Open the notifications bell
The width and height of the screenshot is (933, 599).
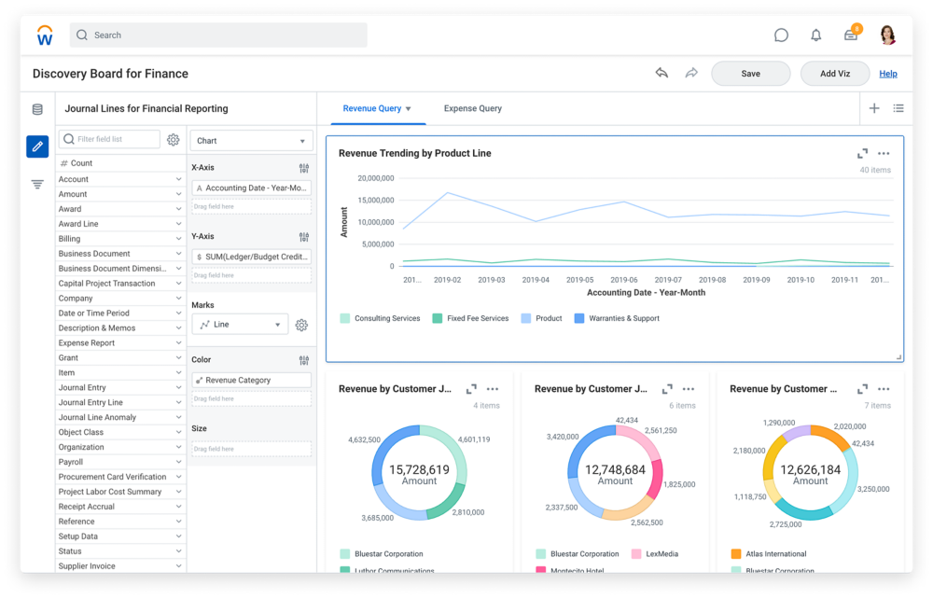pyautogui.click(x=816, y=35)
